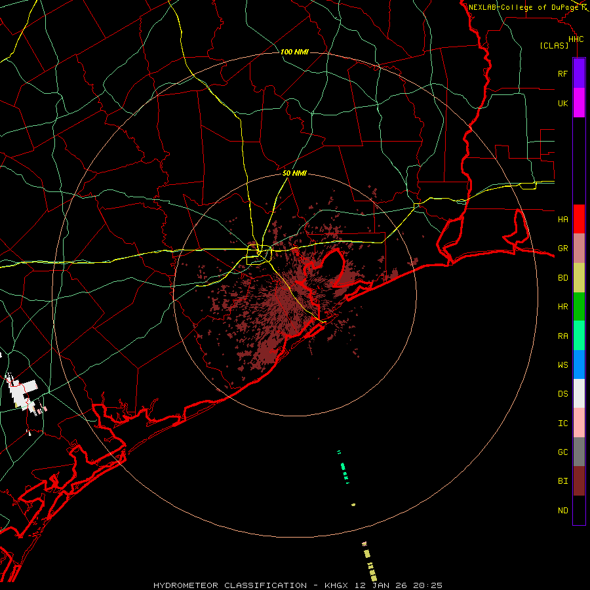Click the IC legend label

pyautogui.click(x=562, y=423)
